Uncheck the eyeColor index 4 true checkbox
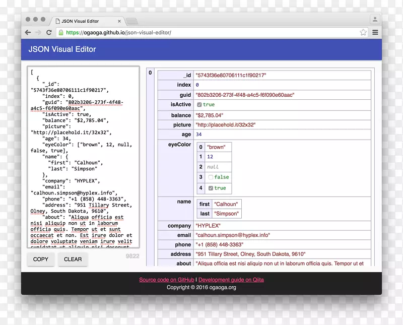The width and height of the screenshot is (403, 325). click(211, 188)
